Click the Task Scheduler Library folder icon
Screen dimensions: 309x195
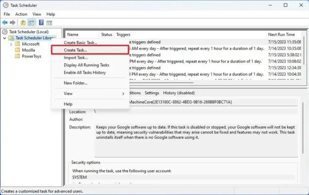pyautogui.click(x=11, y=38)
